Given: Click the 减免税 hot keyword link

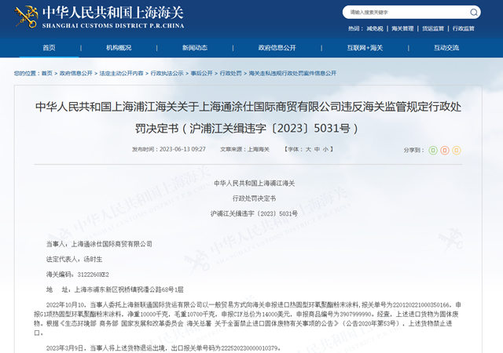Looking at the screenshot, I should pyautogui.click(x=375, y=28).
